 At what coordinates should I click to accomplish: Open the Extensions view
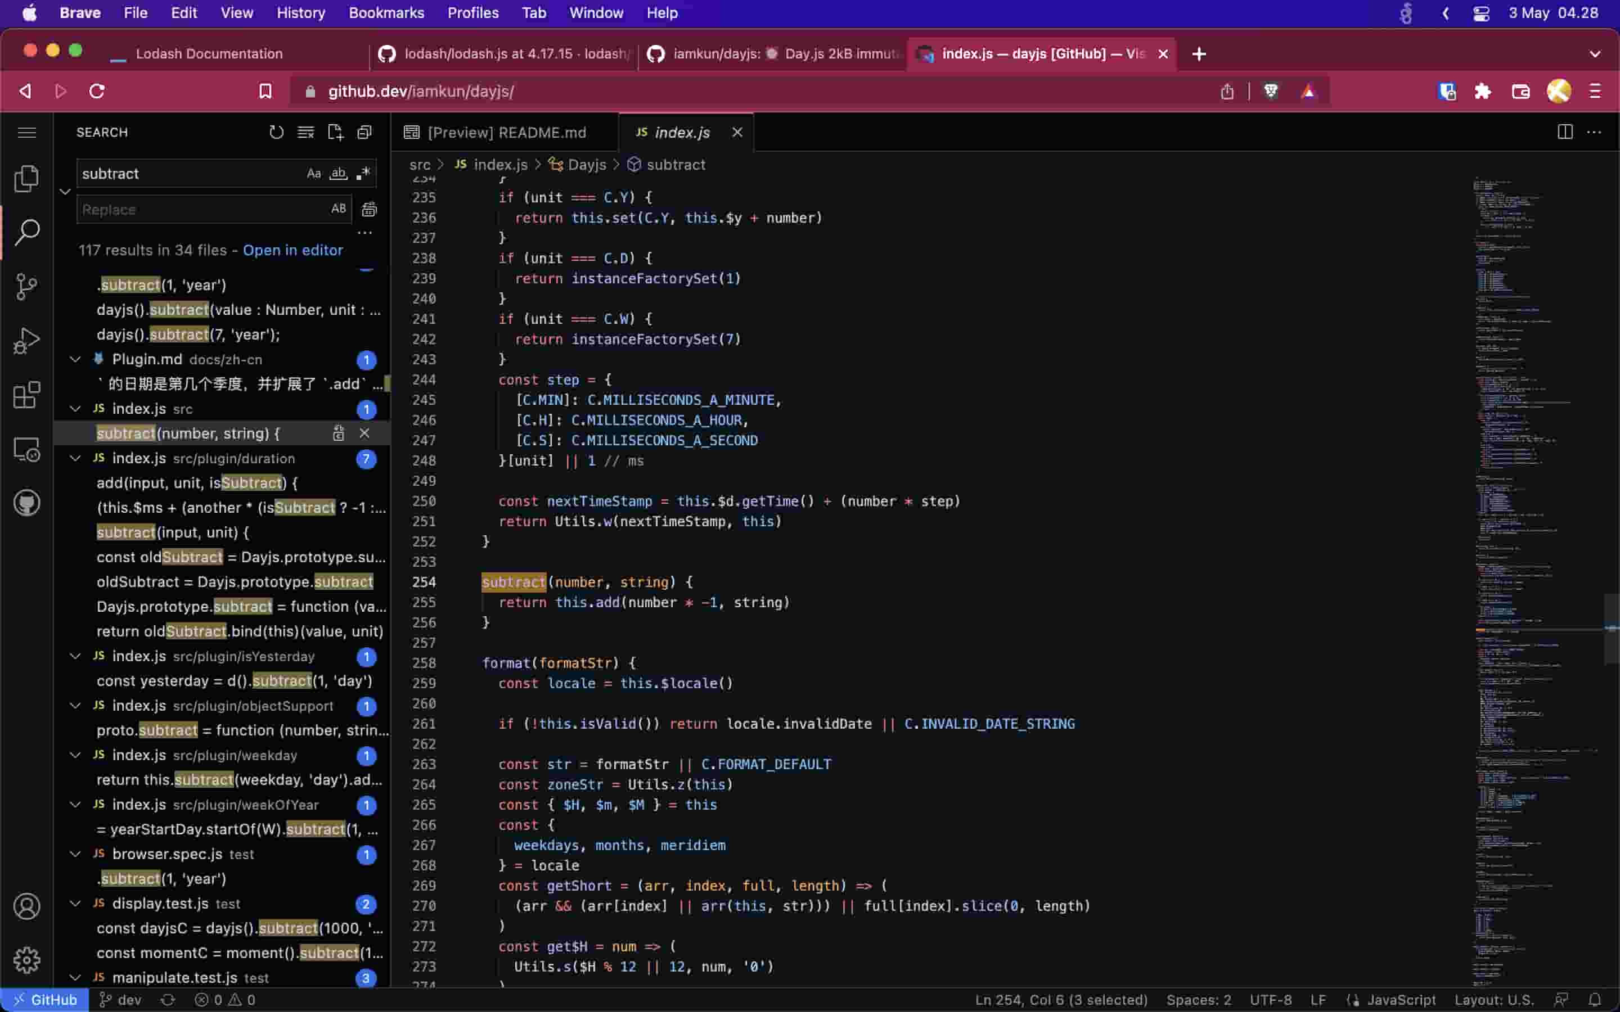pyautogui.click(x=27, y=395)
